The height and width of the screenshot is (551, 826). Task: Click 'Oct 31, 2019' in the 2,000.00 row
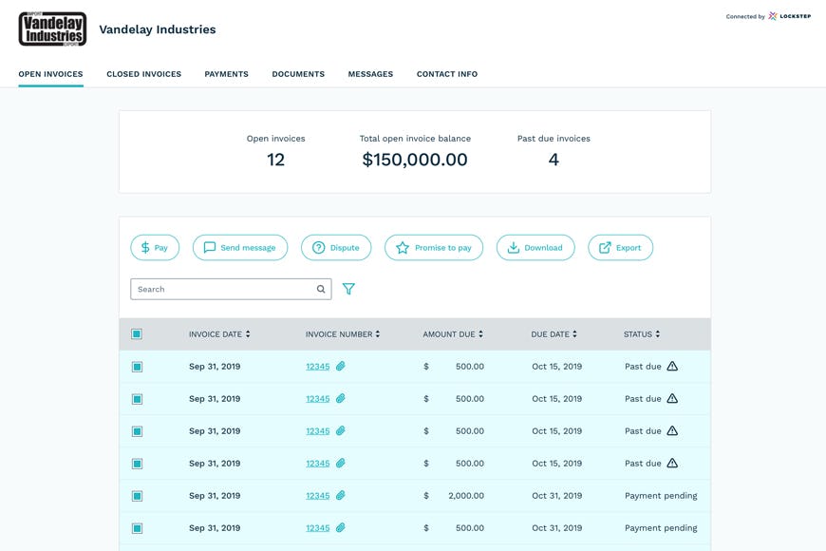tap(556, 496)
